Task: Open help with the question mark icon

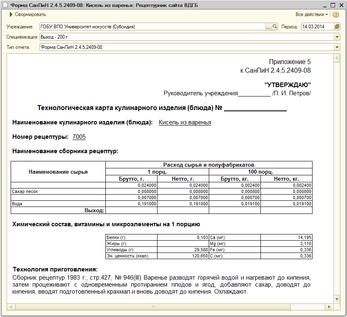Action: point(336,15)
